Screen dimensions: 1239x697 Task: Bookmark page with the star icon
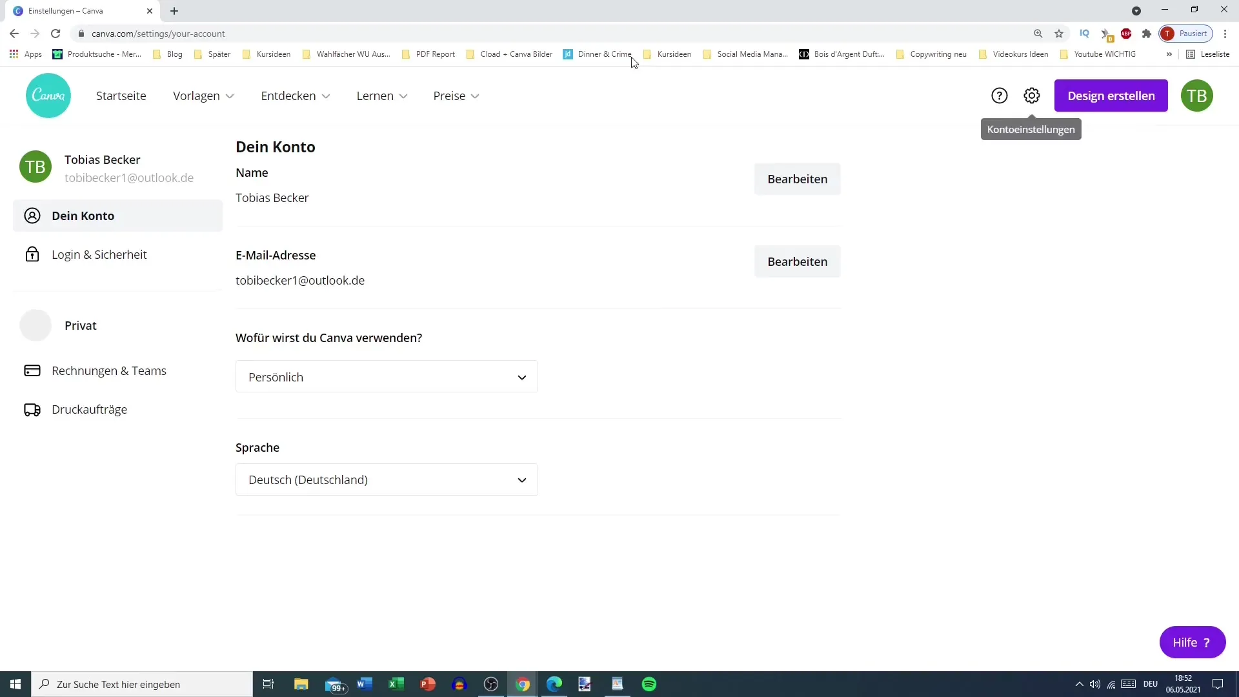pos(1059,34)
